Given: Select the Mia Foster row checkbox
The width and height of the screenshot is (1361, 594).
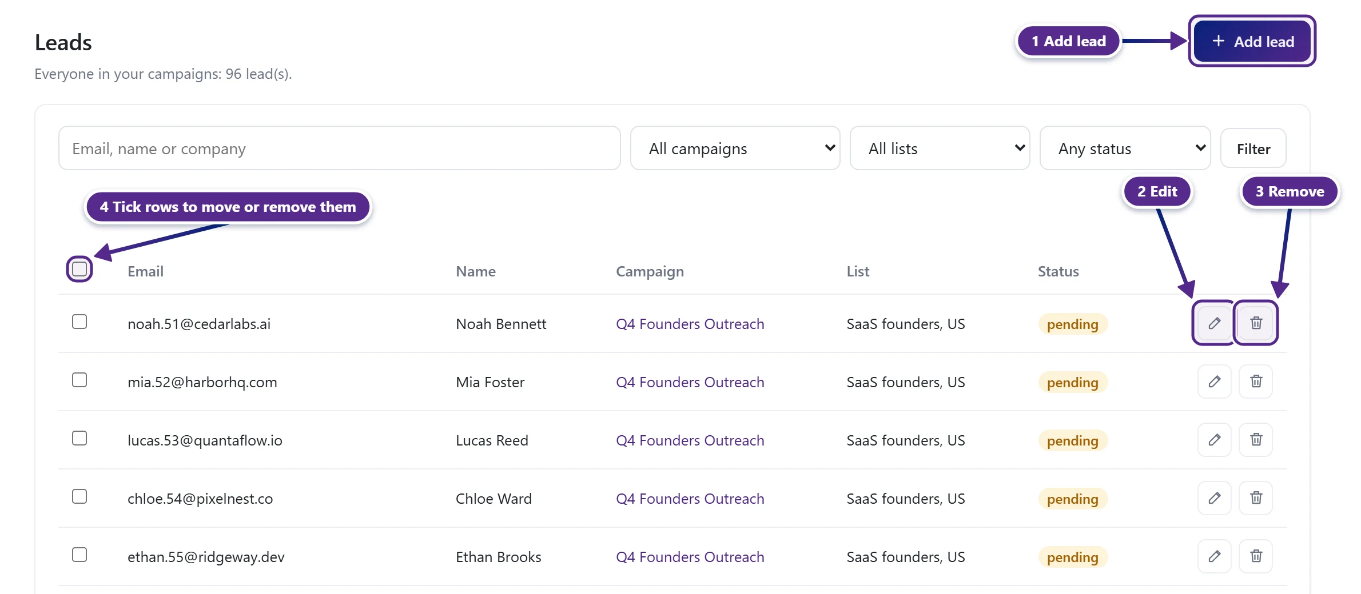Looking at the screenshot, I should pos(79,380).
